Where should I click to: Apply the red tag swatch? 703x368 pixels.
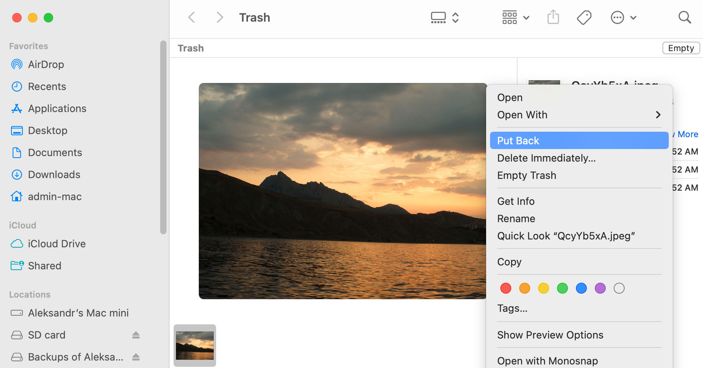coord(505,288)
